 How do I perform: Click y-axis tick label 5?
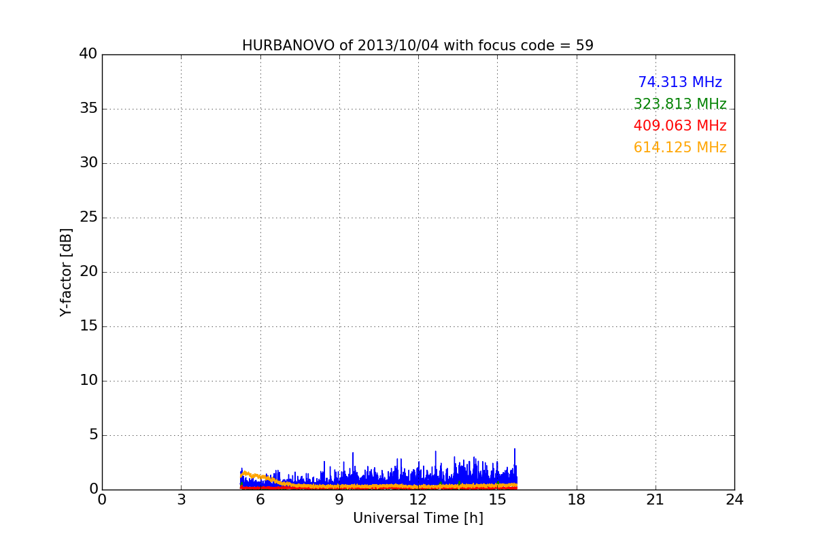[93, 435]
